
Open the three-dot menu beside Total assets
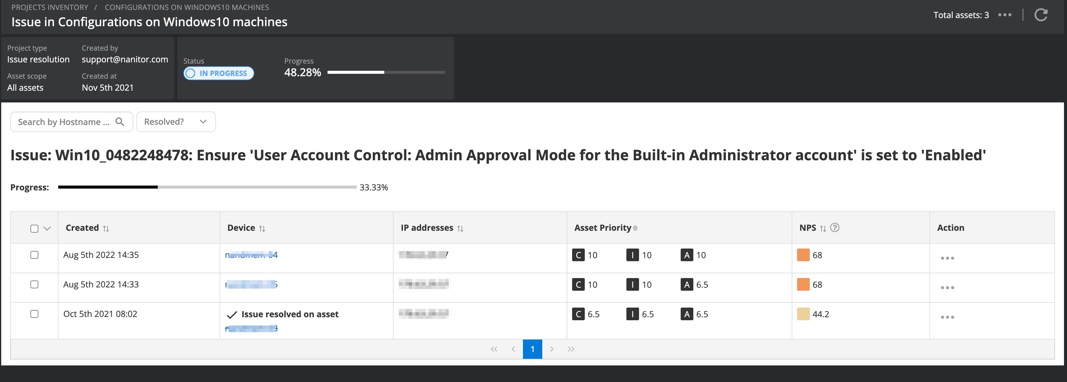pyautogui.click(x=1005, y=15)
